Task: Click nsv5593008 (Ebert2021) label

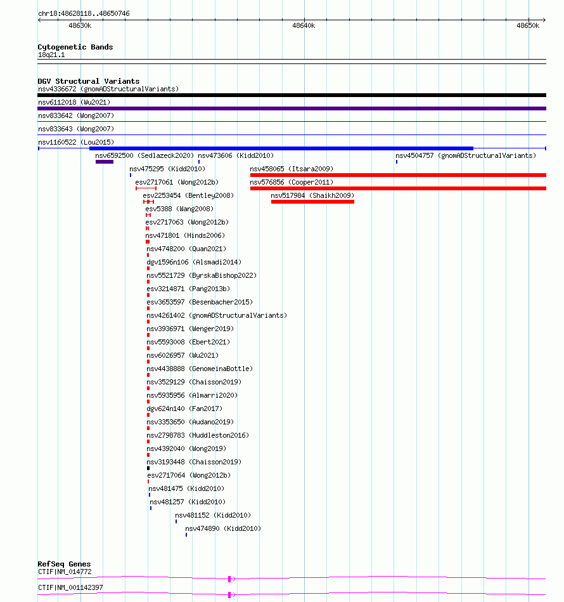Action: tap(188, 342)
